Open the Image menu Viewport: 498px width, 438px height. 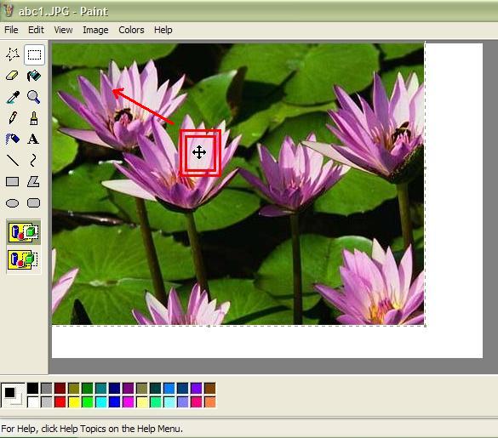click(95, 30)
